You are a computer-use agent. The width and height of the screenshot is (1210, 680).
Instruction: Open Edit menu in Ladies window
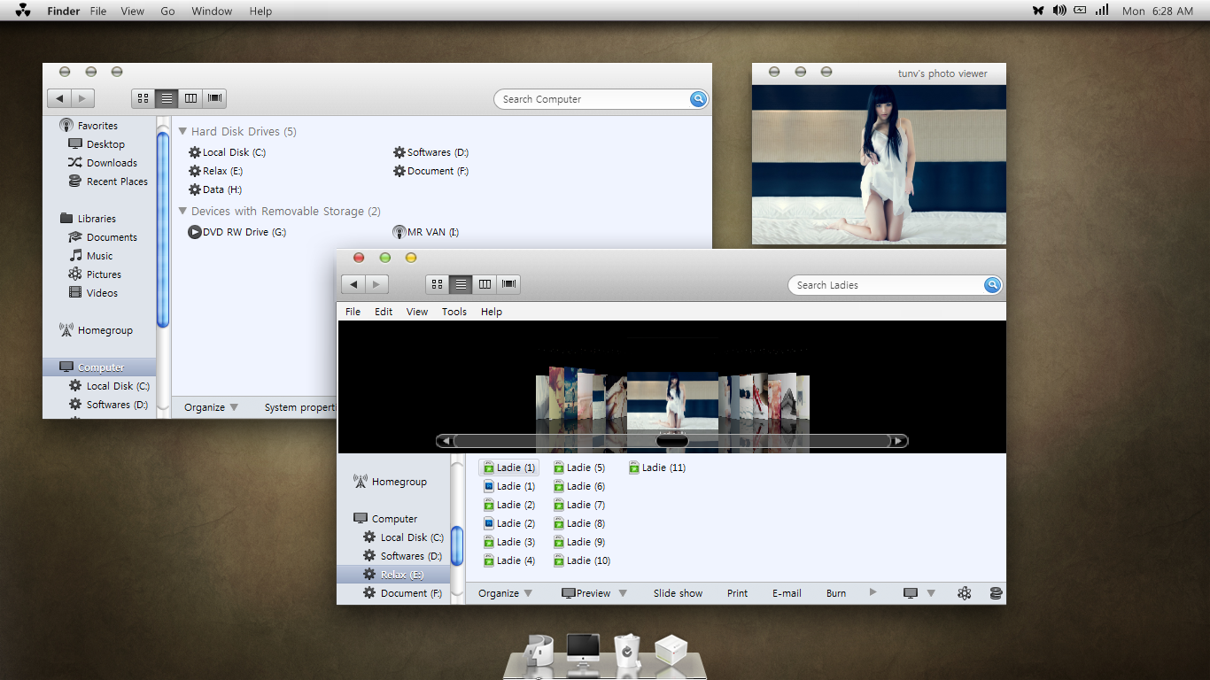384,312
